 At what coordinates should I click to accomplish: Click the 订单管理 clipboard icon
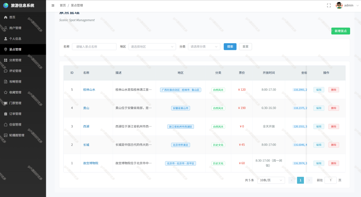click(x=6, y=114)
